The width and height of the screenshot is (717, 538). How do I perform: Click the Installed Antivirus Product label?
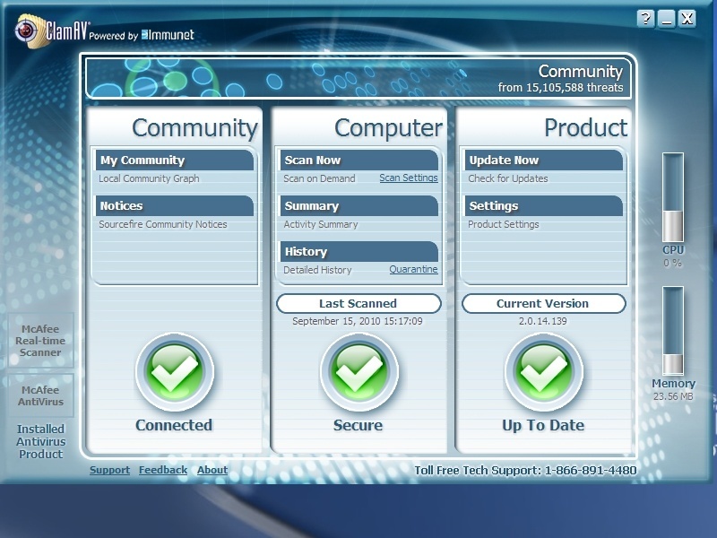click(40, 441)
